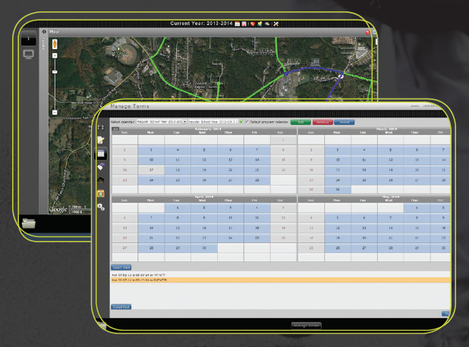Open the folder icon at bottom left
Viewport: 469px width, 347px height.
pos(30,223)
